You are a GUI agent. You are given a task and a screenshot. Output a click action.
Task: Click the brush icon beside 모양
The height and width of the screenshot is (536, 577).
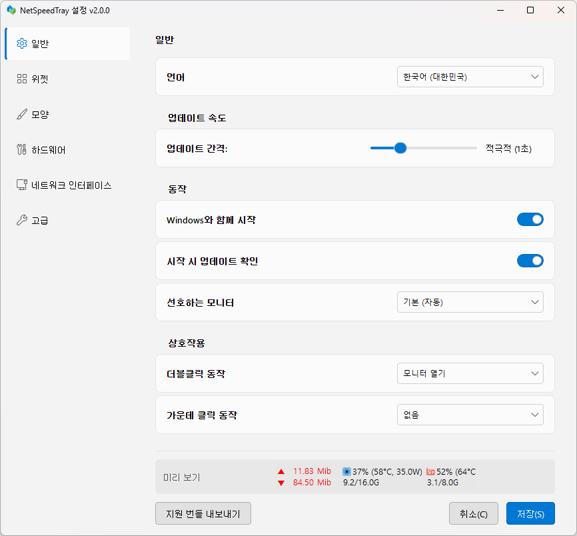22,114
